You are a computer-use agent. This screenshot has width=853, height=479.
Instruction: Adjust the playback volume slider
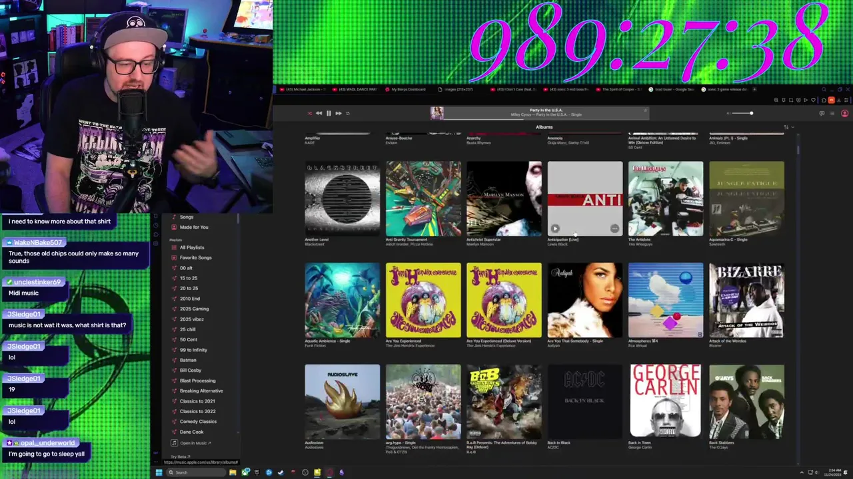pos(741,113)
